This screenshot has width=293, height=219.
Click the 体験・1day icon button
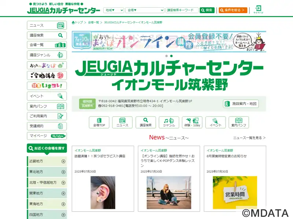pos(192,122)
